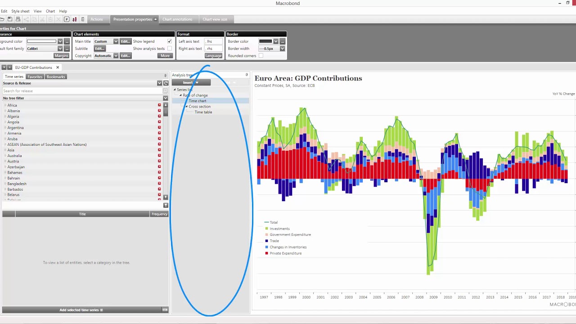Open the Style sheet menu
This screenshot has width=576, height=324.
pyautogui.click(x=20, y=11)
